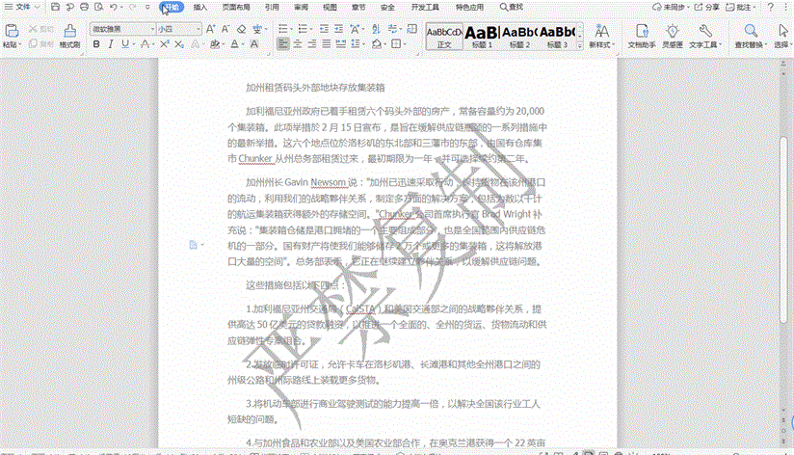This screenshot has height=455, width=794.
Task: Switch to the 页面布局 (Page Layout) tab
Action: 235,7
